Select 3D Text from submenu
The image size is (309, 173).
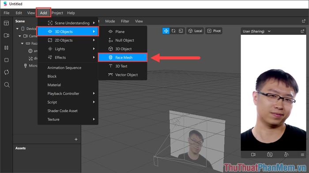pos(123,66)
